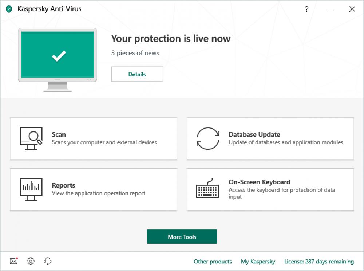Screen dimensions: 364x271
Task: Open the Other products link
Action: pos(213,262)
